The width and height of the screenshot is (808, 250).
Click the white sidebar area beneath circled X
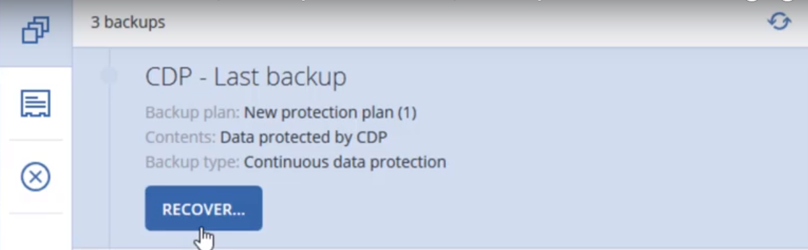tap(35, 231)
